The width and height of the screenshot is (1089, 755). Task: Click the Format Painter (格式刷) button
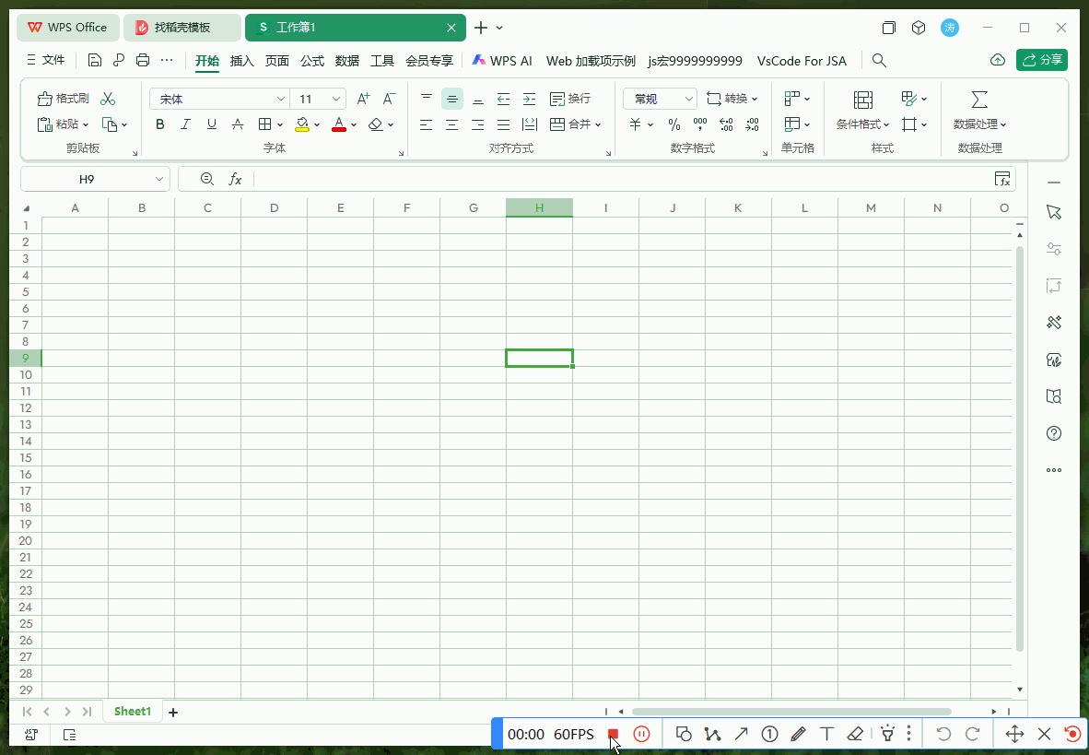tap(64, 99)
